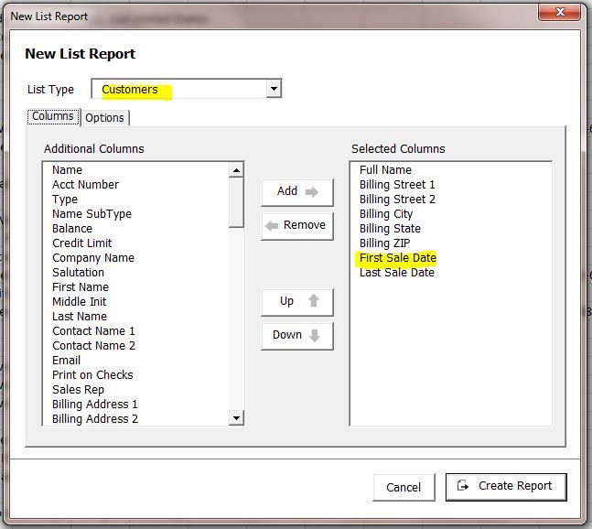The width and height of the screenshot is (592, 529).
Task: Select 'Full Name' in Selected Columns
Action: pos(385,170)
